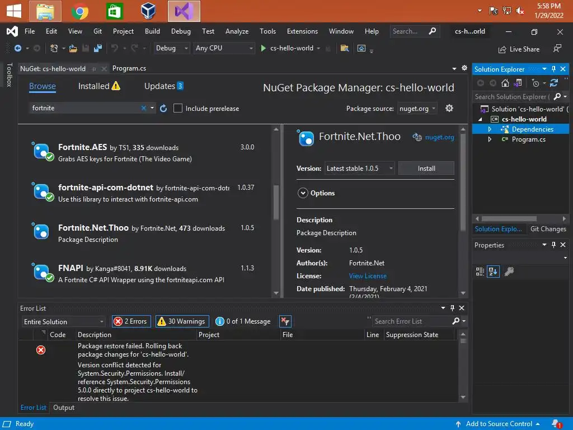573x430 pixels.
Task: Click the Open File folder icon
Action: tap(73, 48)
